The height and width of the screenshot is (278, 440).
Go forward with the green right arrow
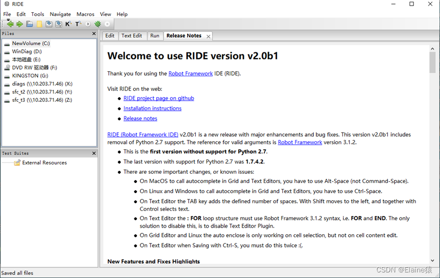(x=19, y=24)
